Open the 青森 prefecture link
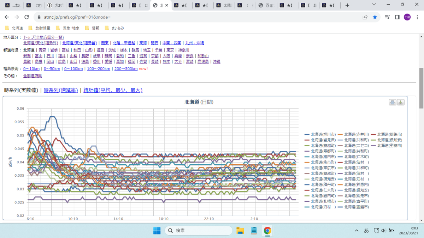 (42, 50)
